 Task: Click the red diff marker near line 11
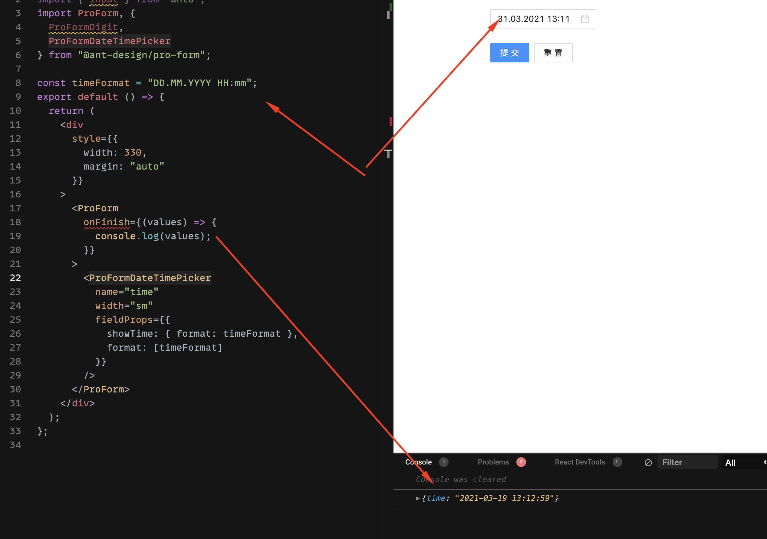click(390, 122)
